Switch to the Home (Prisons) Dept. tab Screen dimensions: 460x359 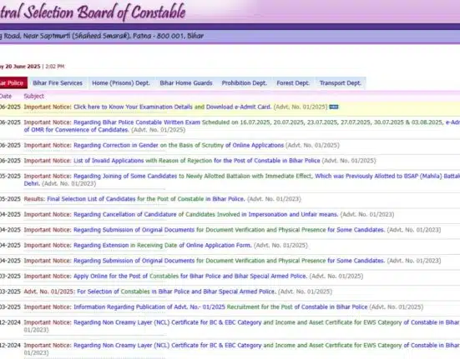tap(121, 83)
